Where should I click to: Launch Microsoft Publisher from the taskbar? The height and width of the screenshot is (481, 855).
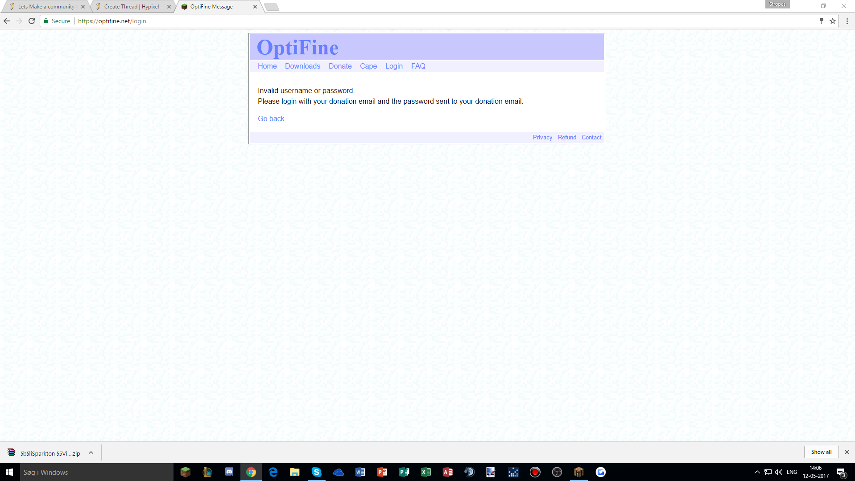pos(404,472)
